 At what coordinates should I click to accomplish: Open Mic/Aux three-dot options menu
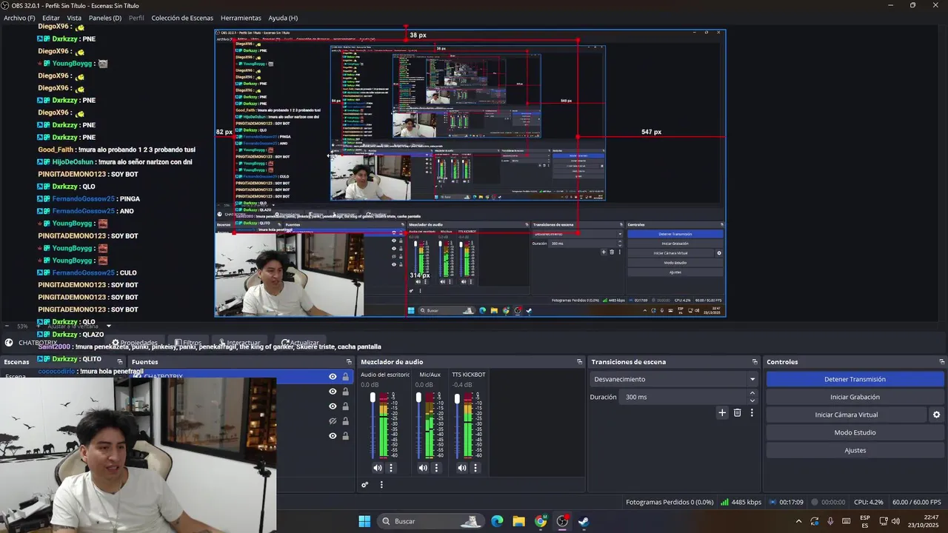(436, 468)
